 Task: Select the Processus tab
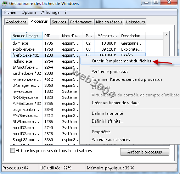click(x=39, y=21)
